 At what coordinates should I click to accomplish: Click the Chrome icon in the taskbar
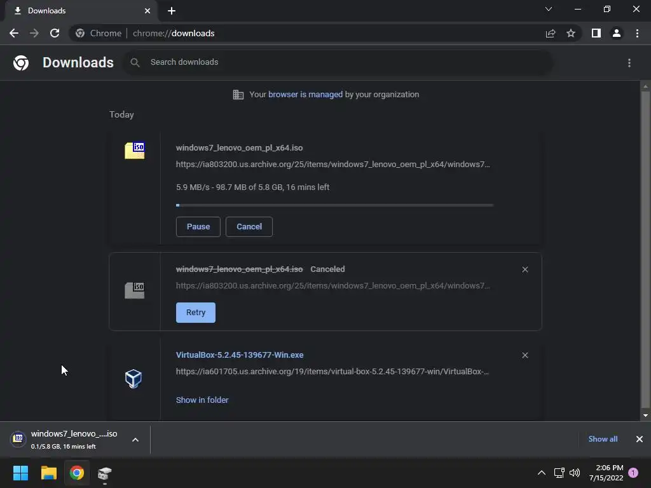(77, 473)
